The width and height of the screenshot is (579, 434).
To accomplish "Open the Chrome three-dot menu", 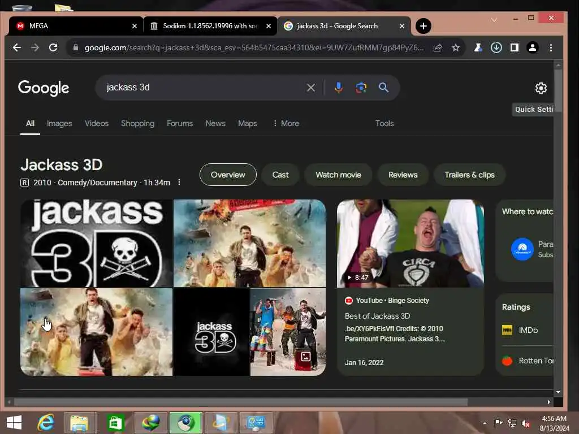I will coord(551,47).
